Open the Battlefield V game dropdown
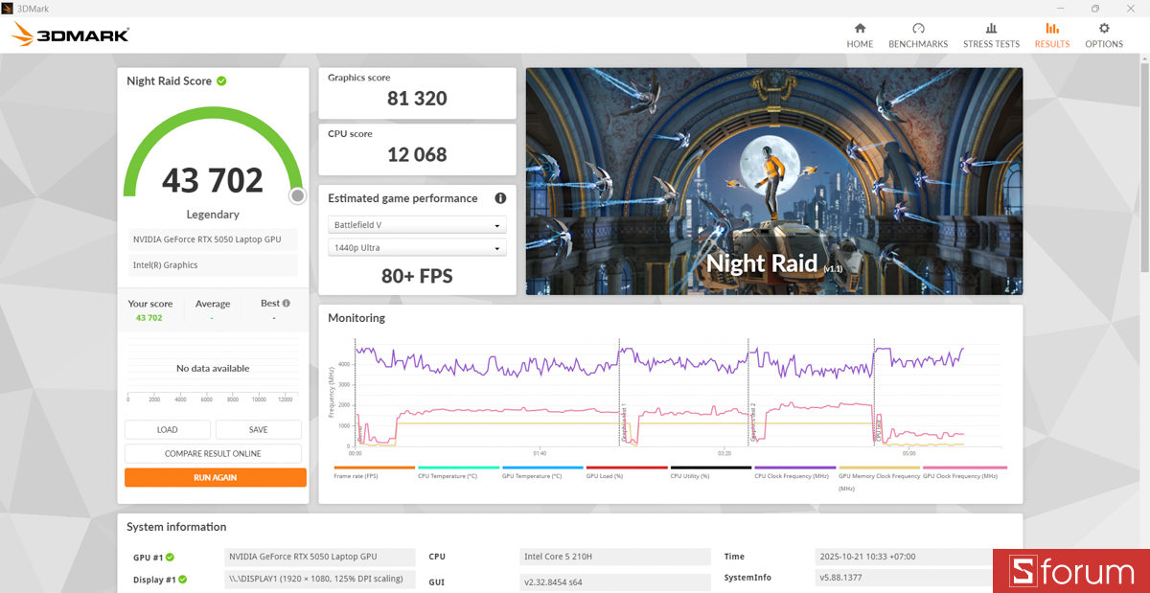Image resolution: width=1150 pixels, height=593 pixels. (417, 224)
